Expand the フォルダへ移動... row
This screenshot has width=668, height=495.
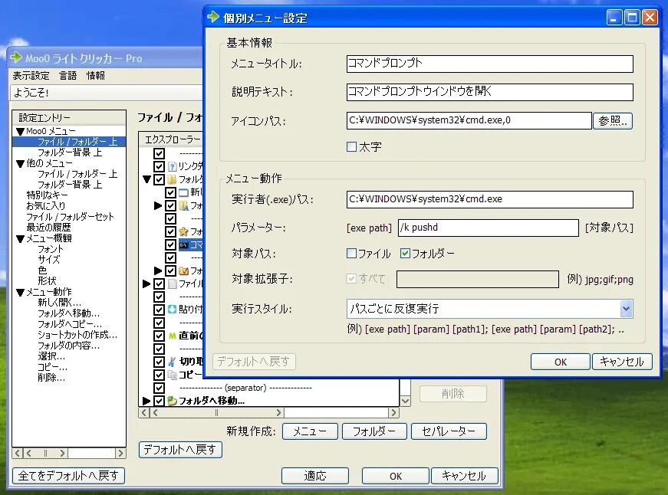(146, 401)
